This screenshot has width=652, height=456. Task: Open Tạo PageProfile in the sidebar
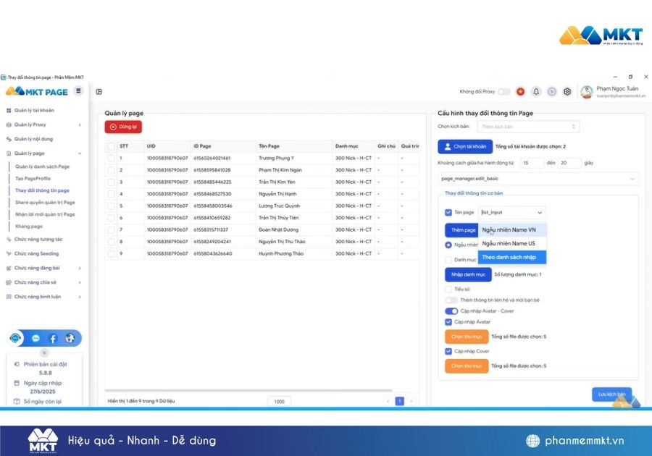pyautogui.click(x=33, y=178)
